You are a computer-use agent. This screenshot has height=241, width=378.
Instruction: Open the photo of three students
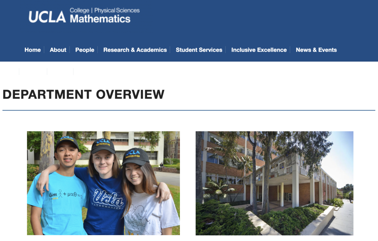(103, 183)
